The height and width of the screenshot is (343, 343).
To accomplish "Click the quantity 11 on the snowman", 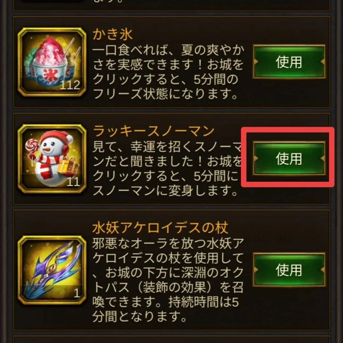I will 73,182.
